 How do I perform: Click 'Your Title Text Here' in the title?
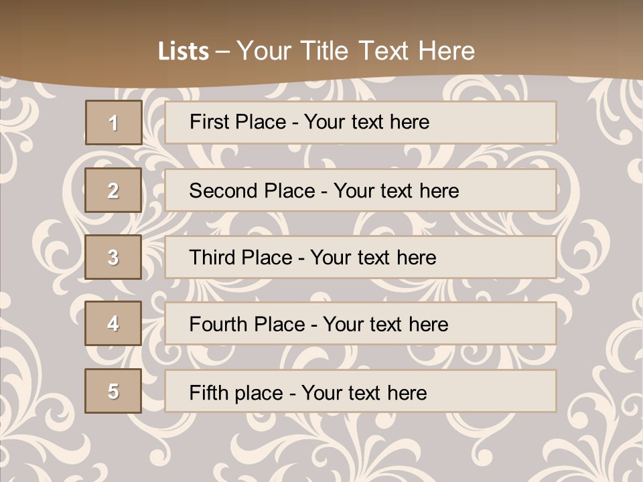[x=356, y=52]
